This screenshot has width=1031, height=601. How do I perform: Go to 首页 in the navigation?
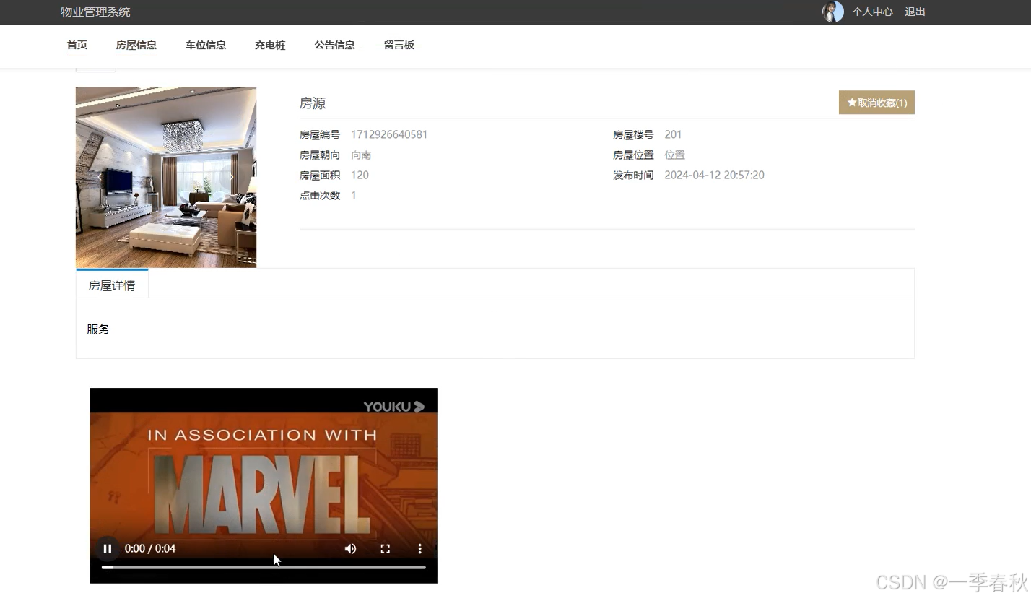pyautogui.click(x=77, y=45)
